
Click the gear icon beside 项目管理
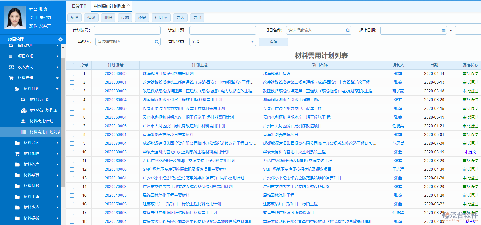click(60, 39)
